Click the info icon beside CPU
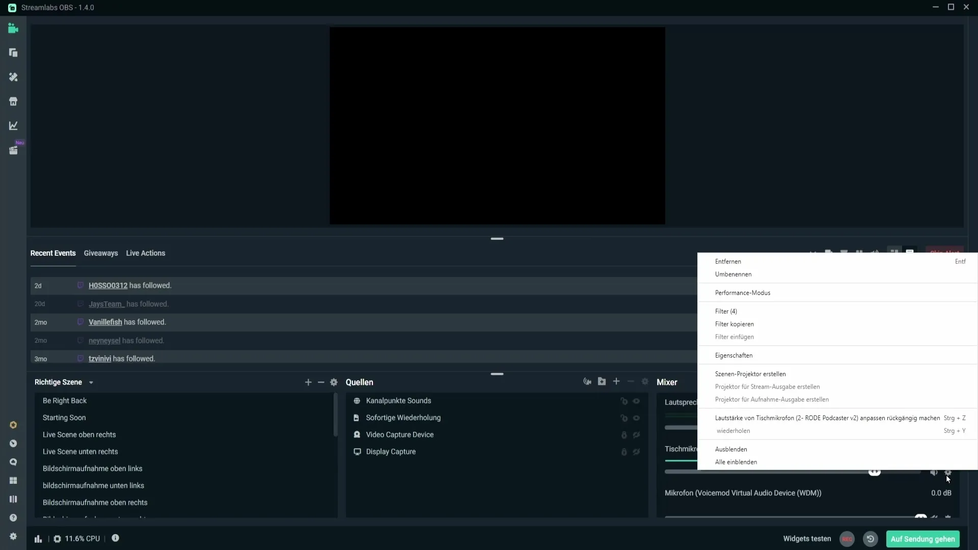Screen dimensions: 978x550 coord(116,538)
